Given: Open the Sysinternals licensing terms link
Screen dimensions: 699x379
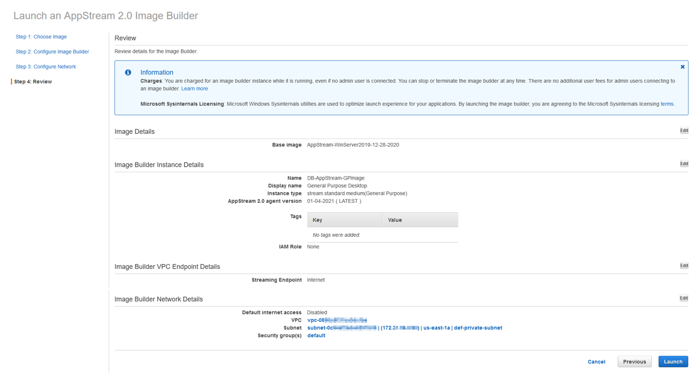Looking at the screenshot, I should 667,103.
